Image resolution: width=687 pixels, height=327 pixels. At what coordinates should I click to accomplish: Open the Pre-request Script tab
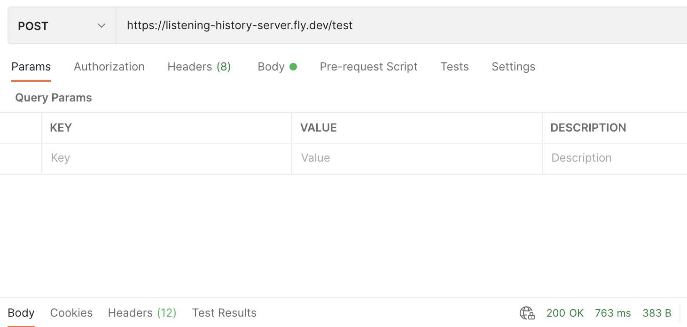point(368,67)
